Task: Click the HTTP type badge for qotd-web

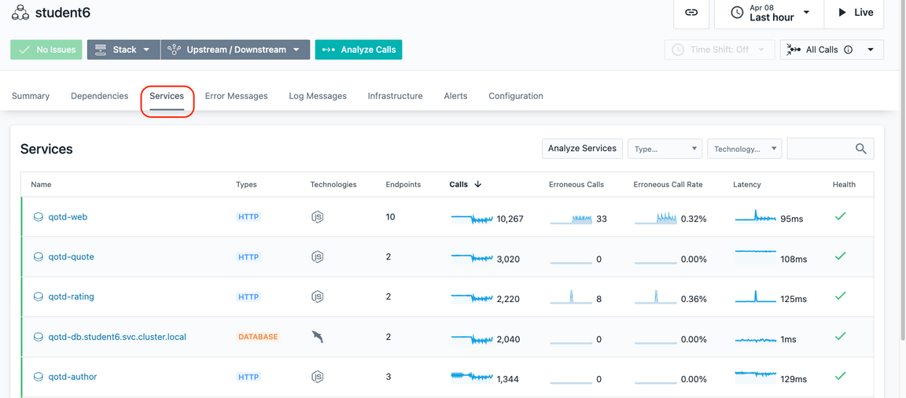Action: pos(249,217)
